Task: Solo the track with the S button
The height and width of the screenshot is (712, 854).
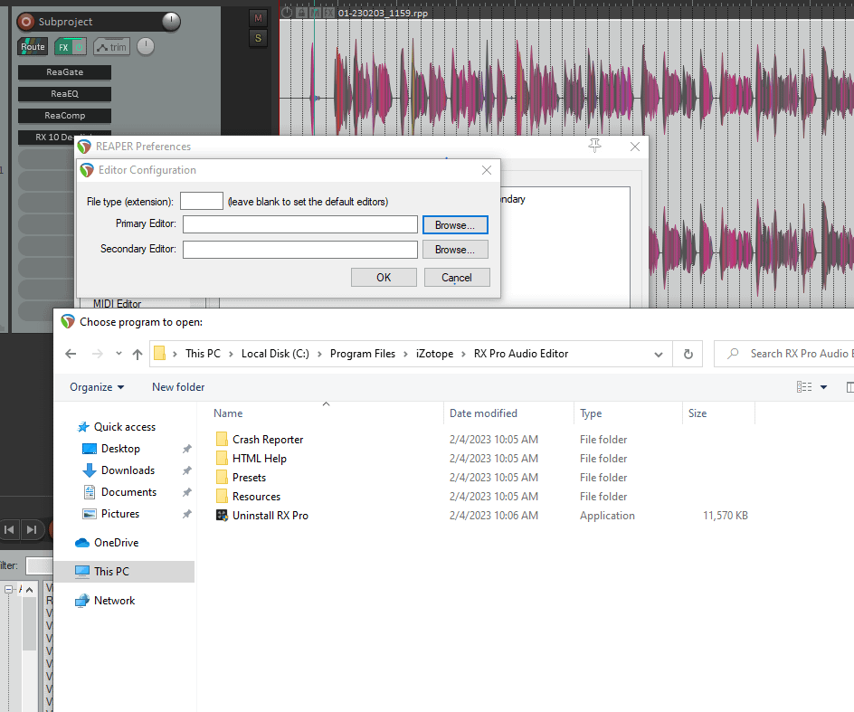Action: (x=258, y=38)
